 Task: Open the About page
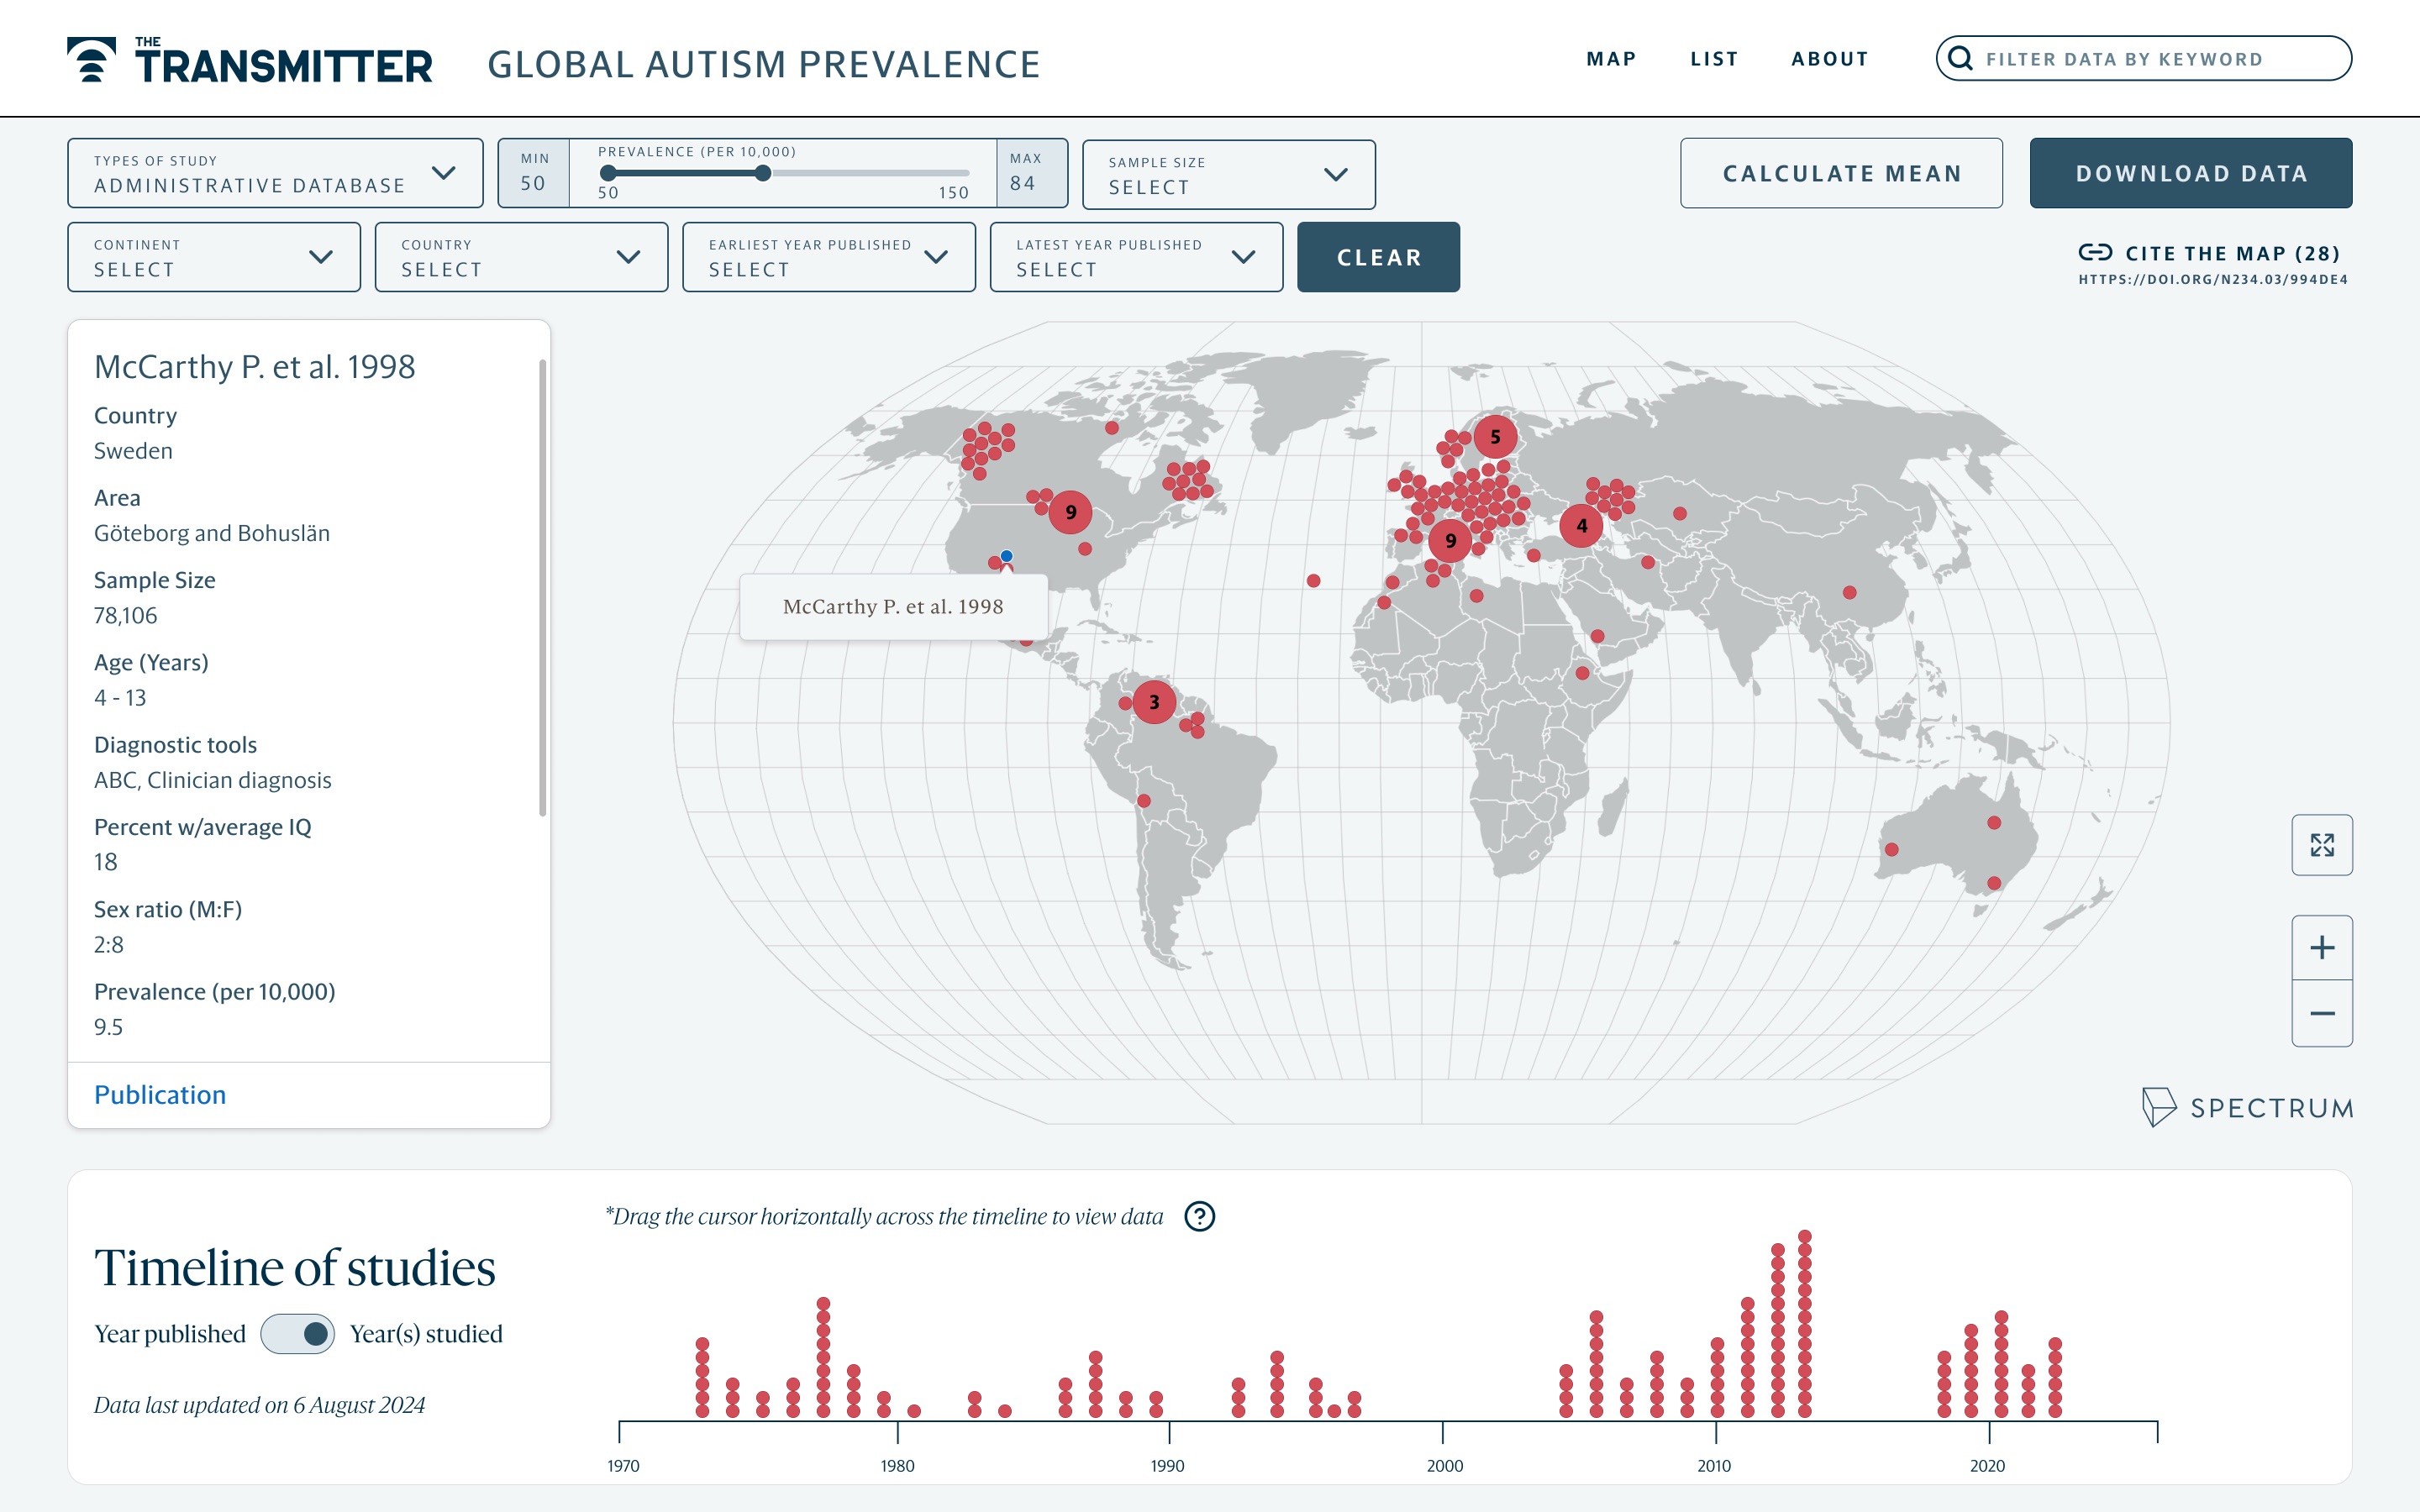point(1829,59)
